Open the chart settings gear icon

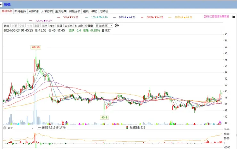point(117,26)
